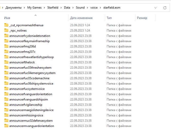Select folder name announcermaegislisteningdevice

pos(31,110)
